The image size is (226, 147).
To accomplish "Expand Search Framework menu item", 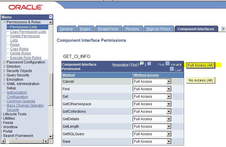I will (x=18, y=135).
